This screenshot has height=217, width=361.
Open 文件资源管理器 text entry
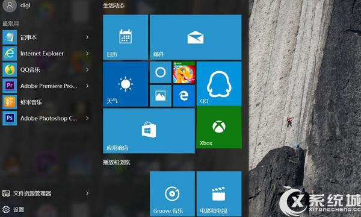[32, 193]
